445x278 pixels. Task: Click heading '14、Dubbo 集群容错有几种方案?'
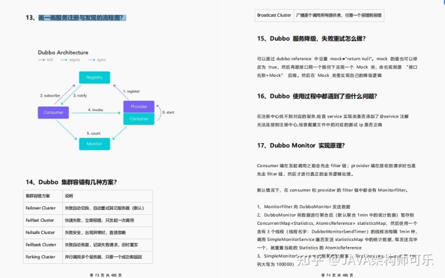(x=71, y=182)
